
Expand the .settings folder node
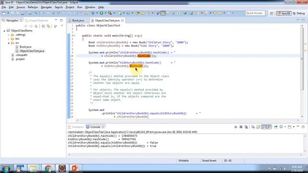pos(9,35)
